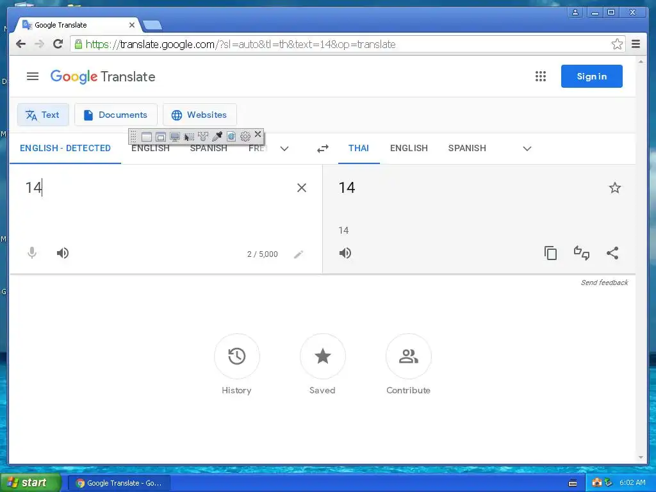Click the '2 / 5,000' character counter

click(262, 254)
